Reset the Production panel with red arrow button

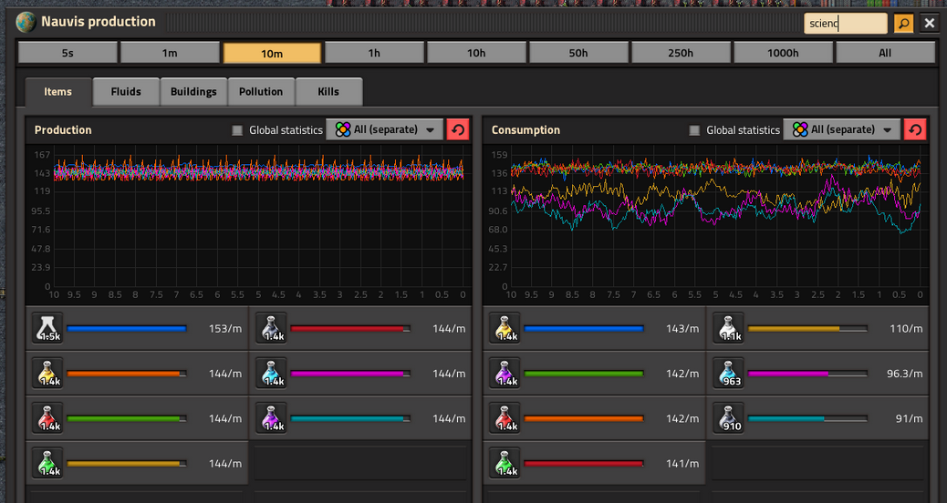tap(458, 129)
